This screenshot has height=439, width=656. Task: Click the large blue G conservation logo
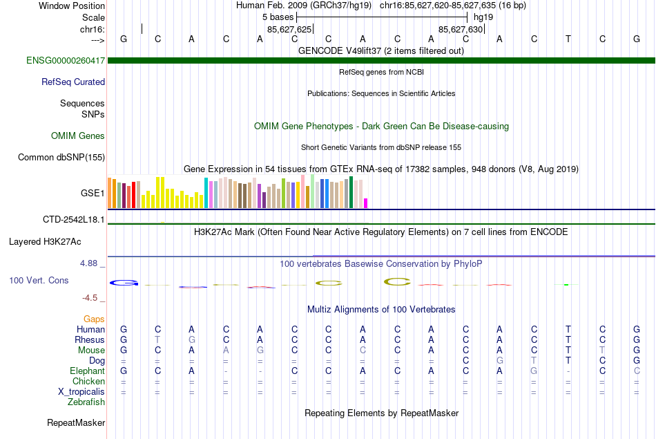[124, 283]
